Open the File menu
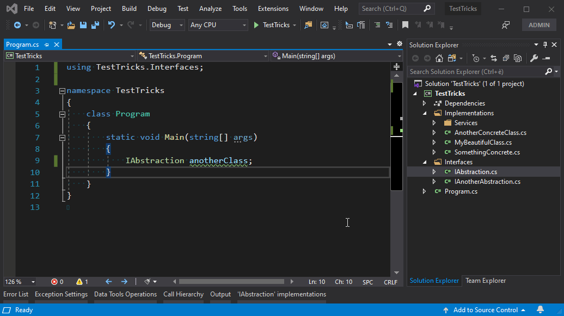Screen dimensions: 564x316 (x=29, y=9)
